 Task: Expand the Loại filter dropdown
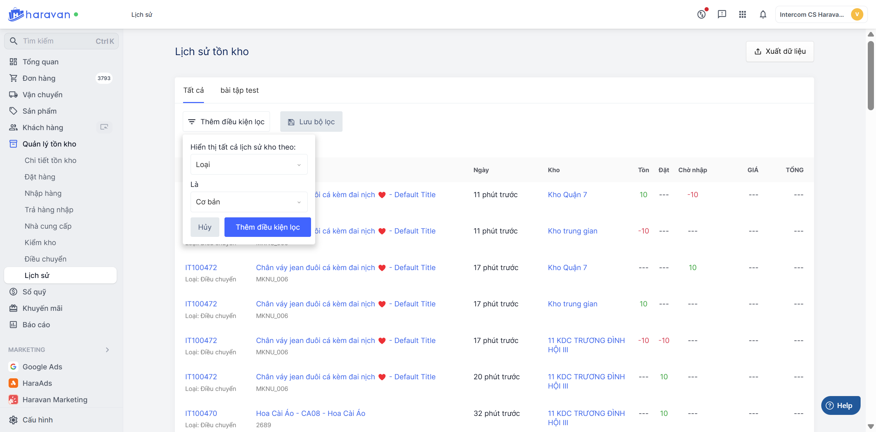[x=249, y=165]
